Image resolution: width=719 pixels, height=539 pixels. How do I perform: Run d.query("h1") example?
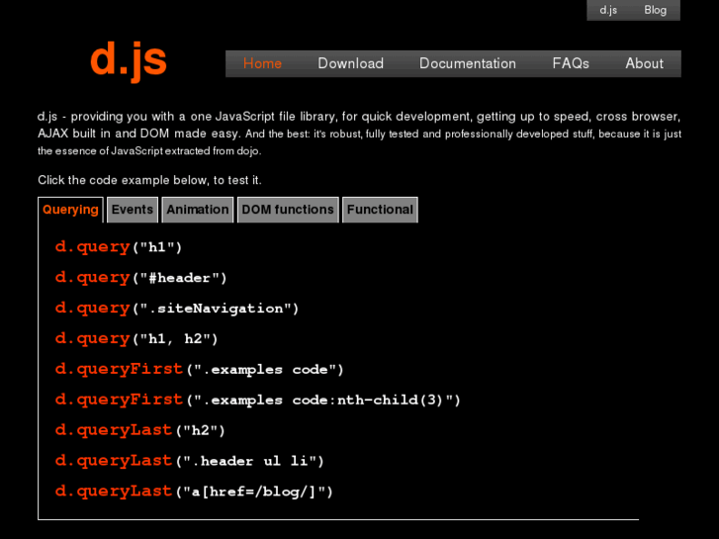[x=119, y=247]
